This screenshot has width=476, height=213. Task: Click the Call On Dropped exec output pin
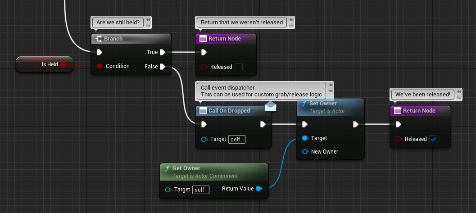click(263, 124)
